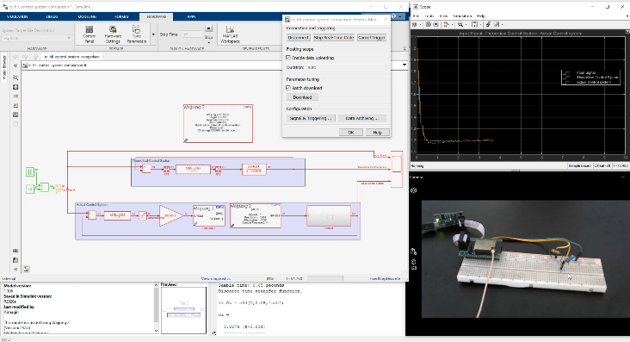630x342 pixels.
Task: Open Signal & Triggering configuration
Action: [311, 118]
